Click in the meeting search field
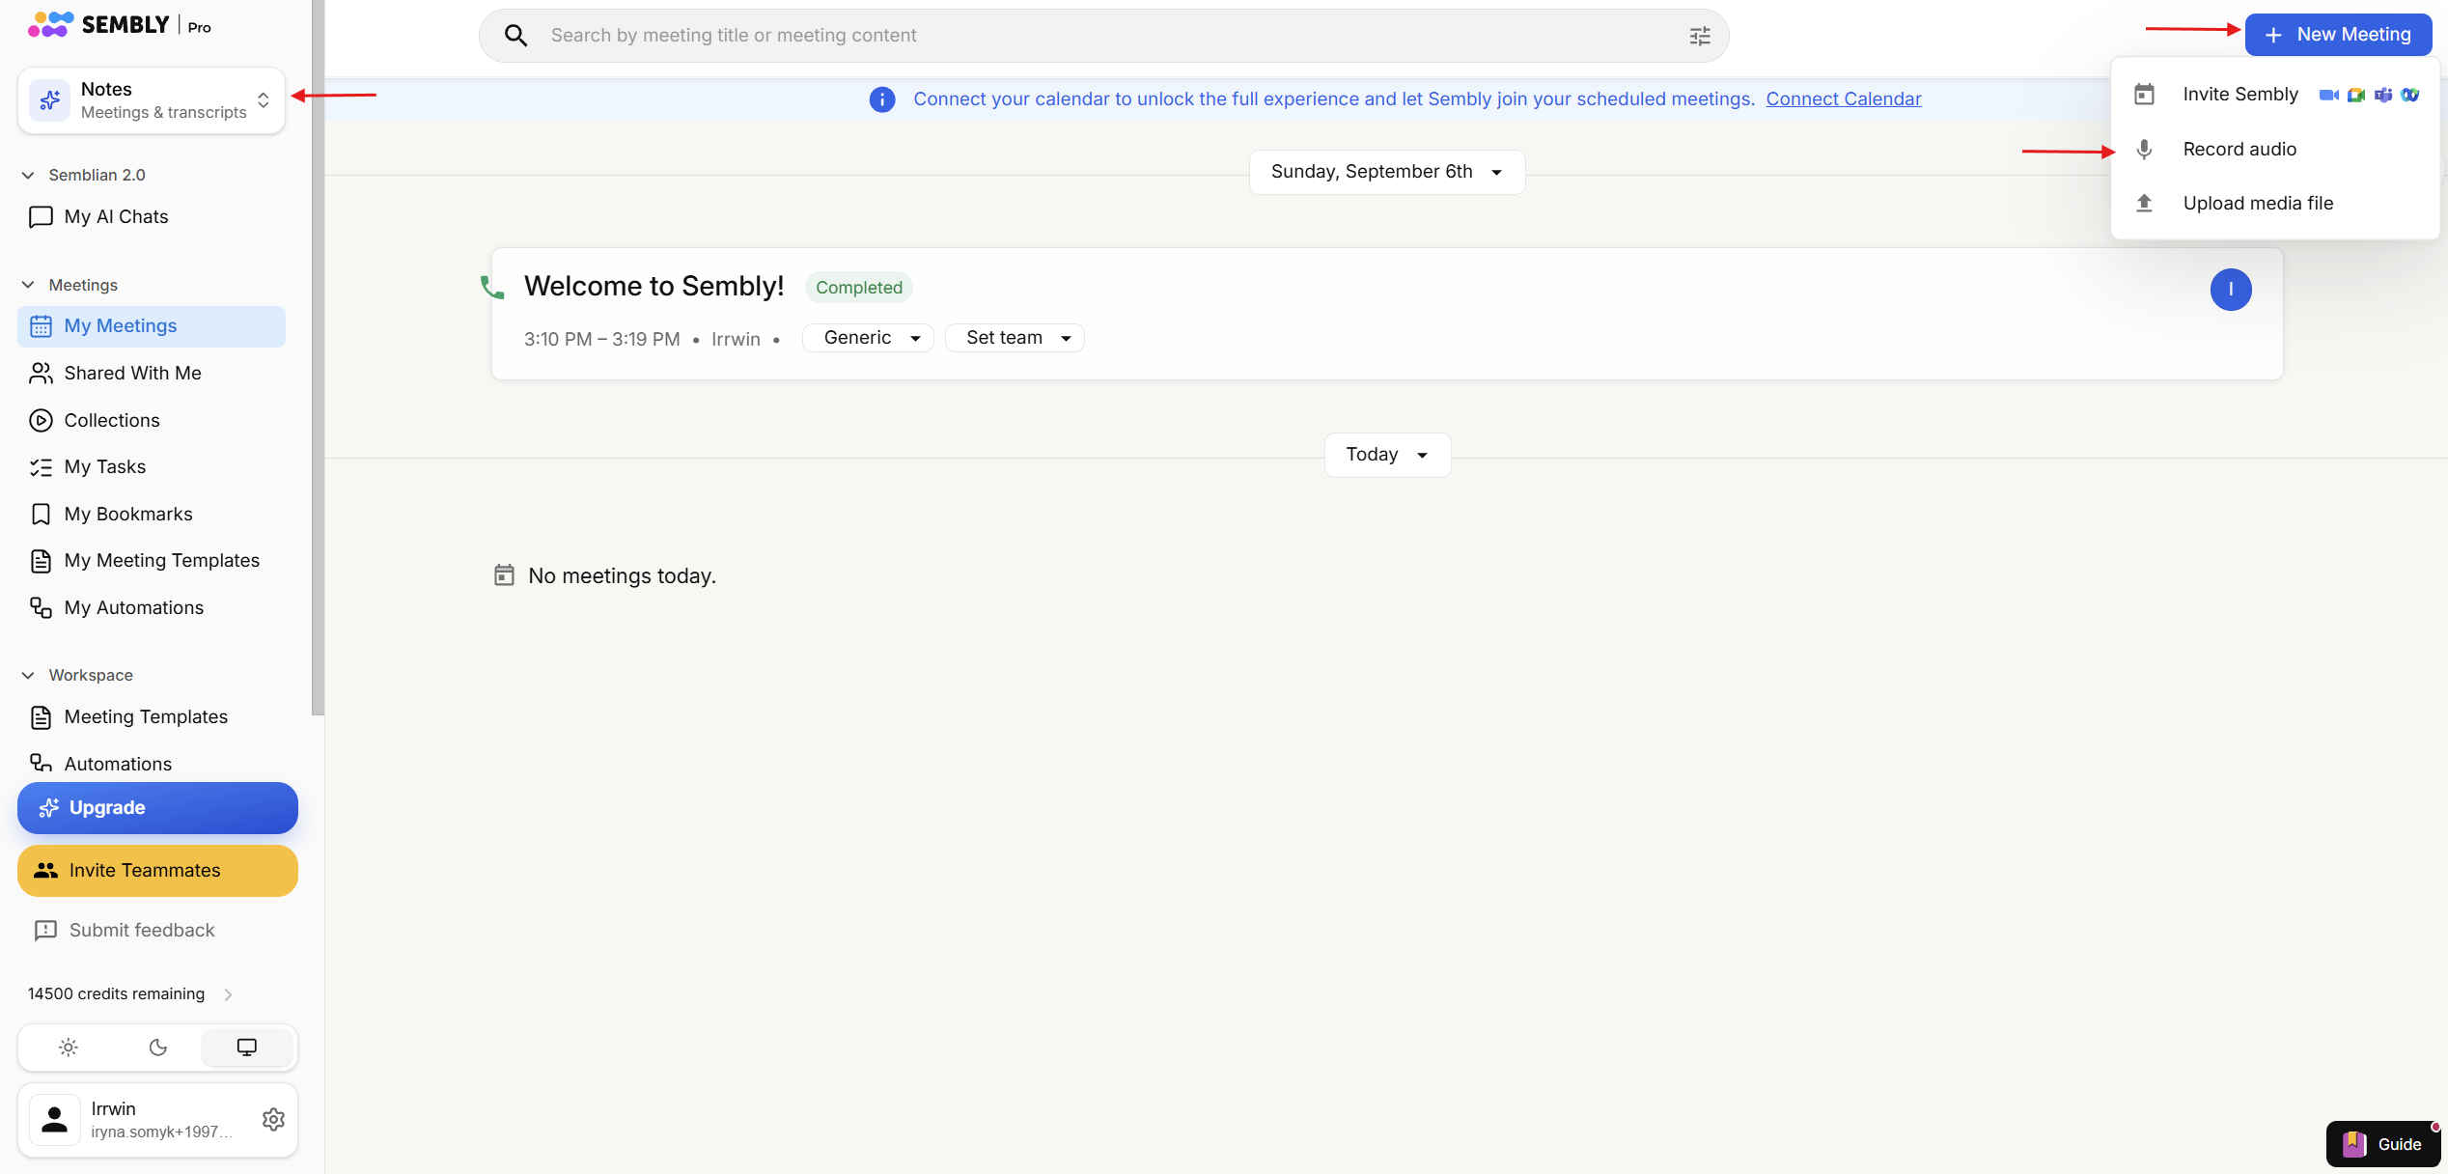The image size is (2448, 1174). coord(1103,36)
